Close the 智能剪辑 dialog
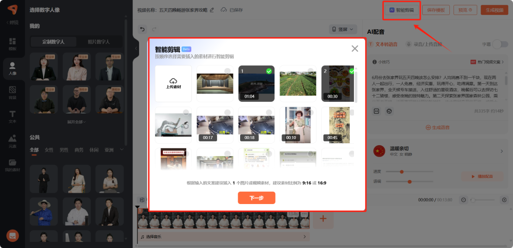The width and height of the screenshot is (513, 248). 354,49
